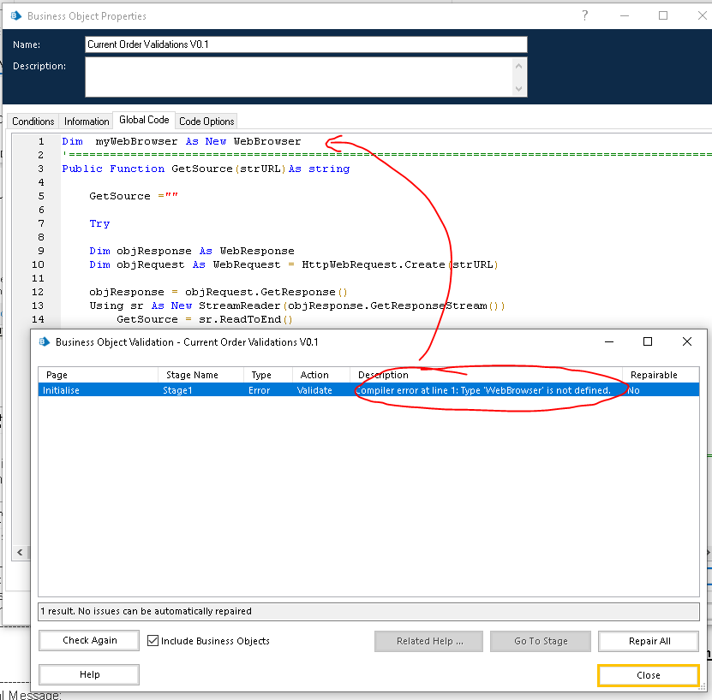Screen dimensions: 712x700
Task: Maximize the Business Object Properties window
Action: 663,15
